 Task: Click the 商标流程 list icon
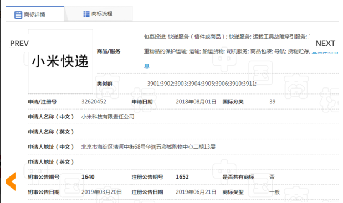(86, 14)
